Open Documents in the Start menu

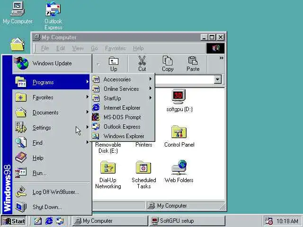click(x=51, y=113)
